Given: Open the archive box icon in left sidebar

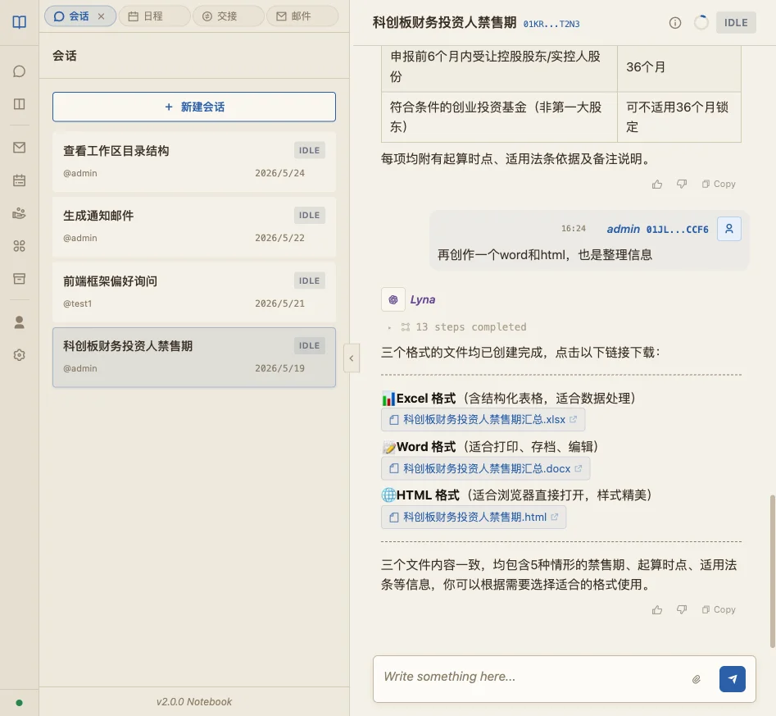Looking at the screenshot, I should tap(20, 279).
